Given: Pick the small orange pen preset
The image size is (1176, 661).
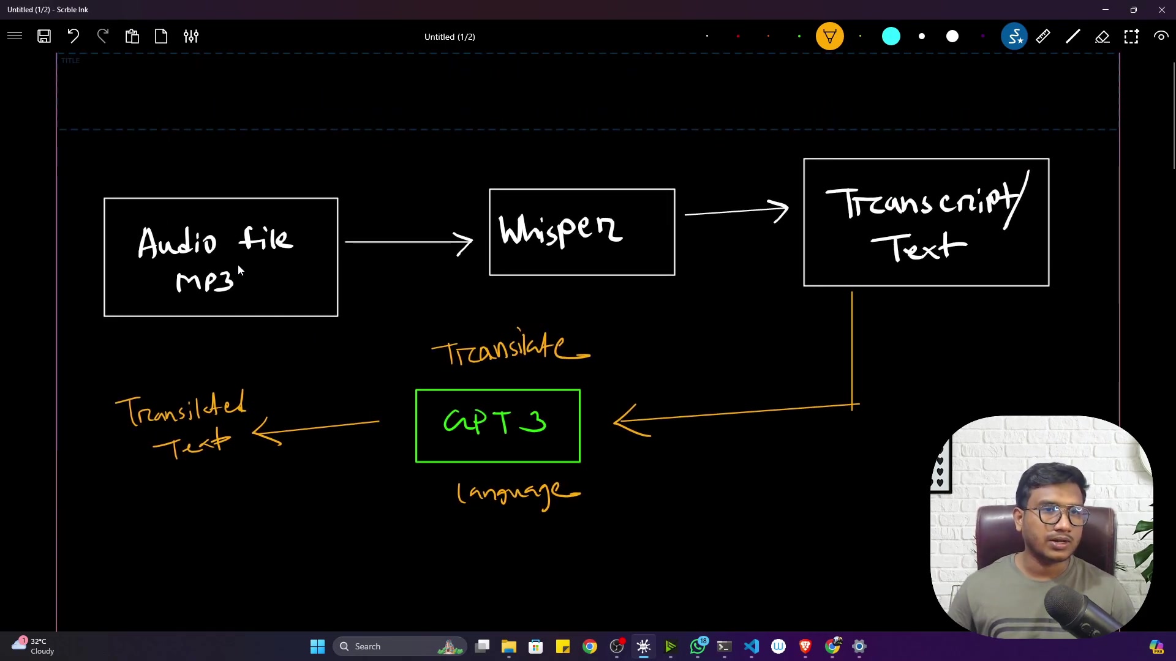Looking at the screenshot, I should [768, 36].
